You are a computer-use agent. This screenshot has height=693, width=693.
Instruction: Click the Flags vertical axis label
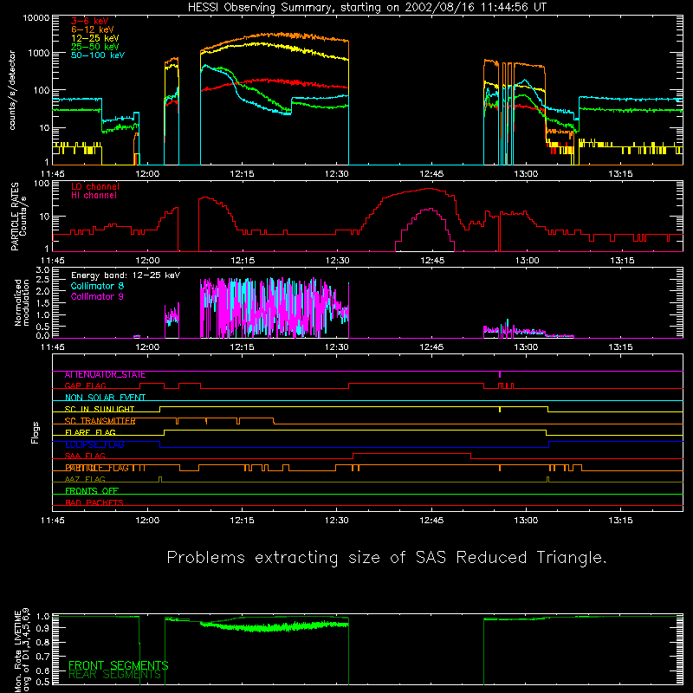pos(36,432)
